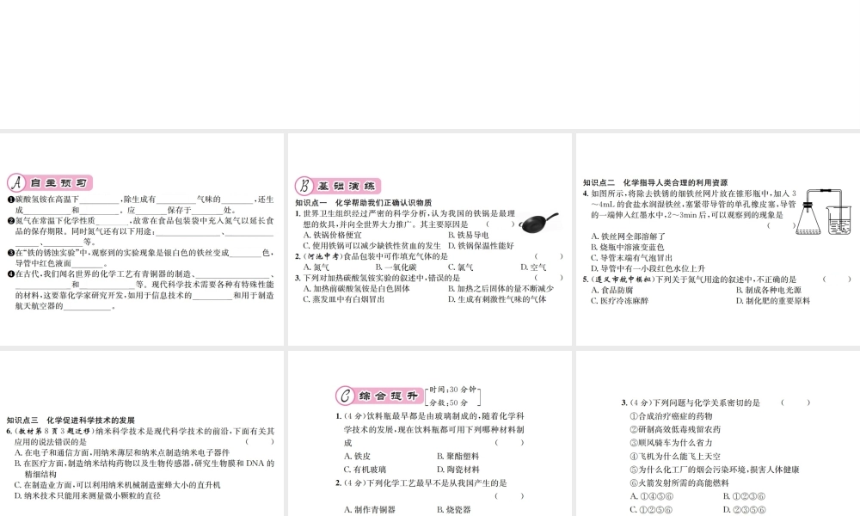Click option D. 陶瓷材料

458,470
